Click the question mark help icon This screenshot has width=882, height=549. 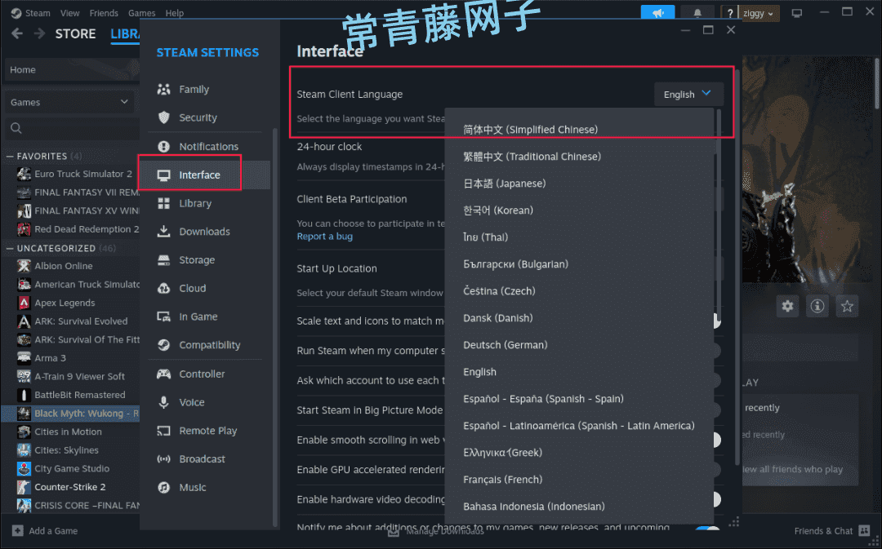coord(729,14)
